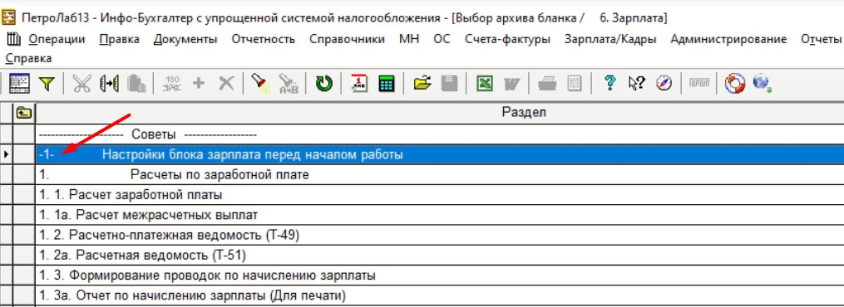This screenshot has height=307, width=844.
Task: Click the compass navigation icon
Action: pyautogui.click(x=664, y=84)
